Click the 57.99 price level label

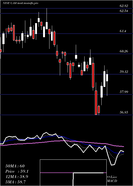124,92
